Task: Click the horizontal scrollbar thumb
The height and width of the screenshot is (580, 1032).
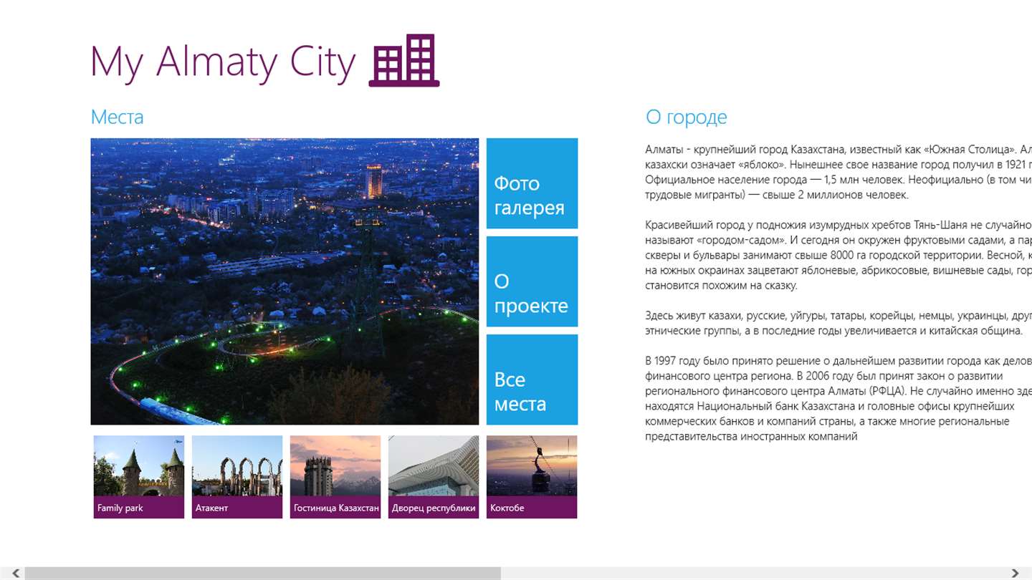Action: tap(262, 573)
